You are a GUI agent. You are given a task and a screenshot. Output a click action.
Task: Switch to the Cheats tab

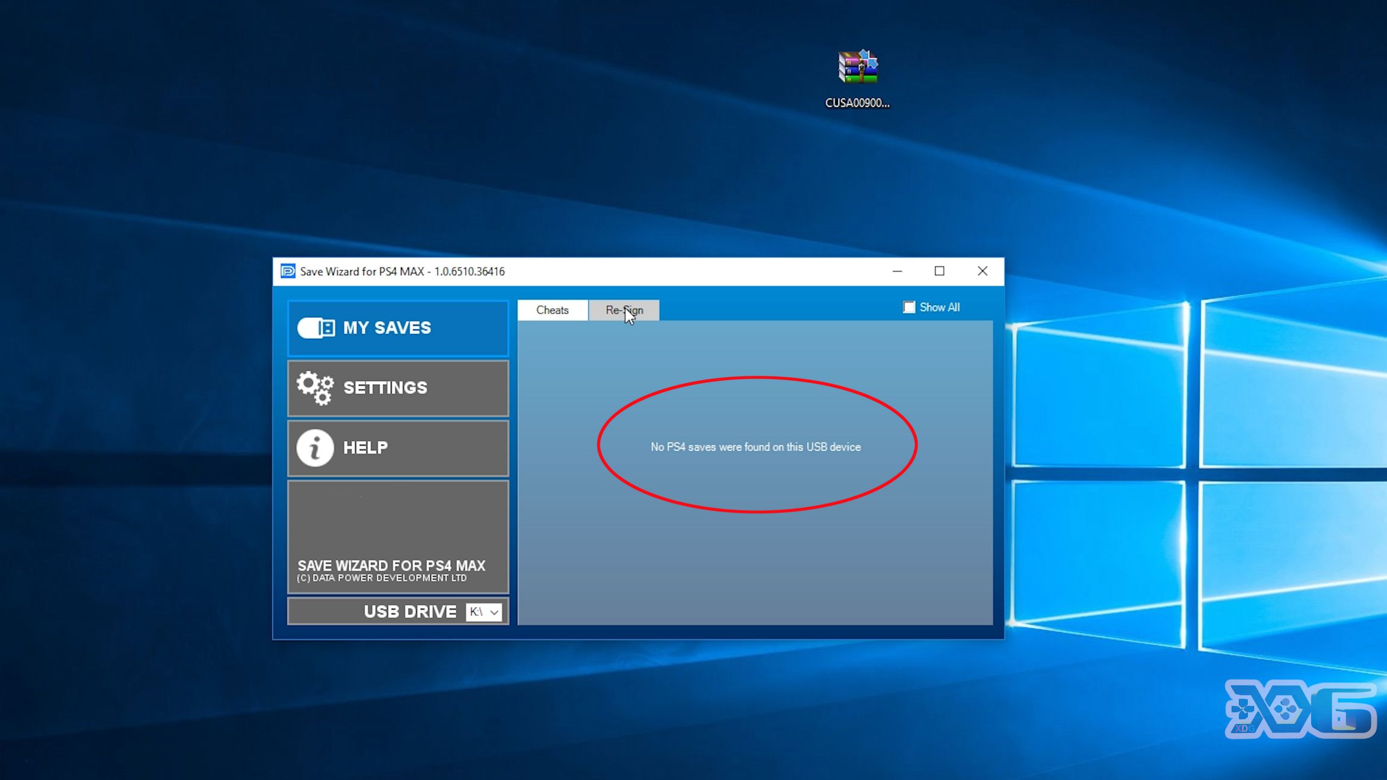click(x=553, y=310)
